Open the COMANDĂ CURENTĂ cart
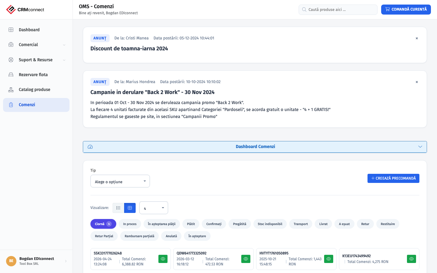Image resolution: width=437 pixels, height=273 pixels. [406, 9]
